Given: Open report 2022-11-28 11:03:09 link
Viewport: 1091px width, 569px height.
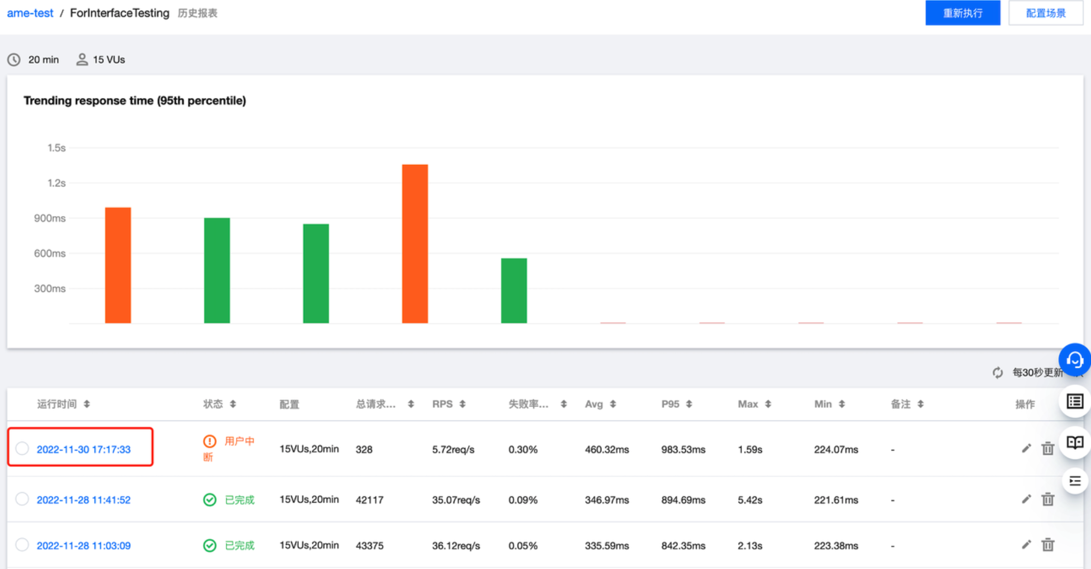Looking at the screenshot, I should pyautogui.click(x=83, y=546).
